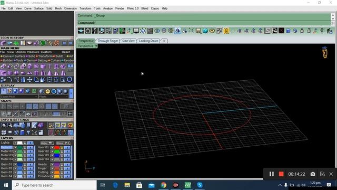Switch to the Looking Down viewport tab
This screenshot has width=337, height=190.
148,41
